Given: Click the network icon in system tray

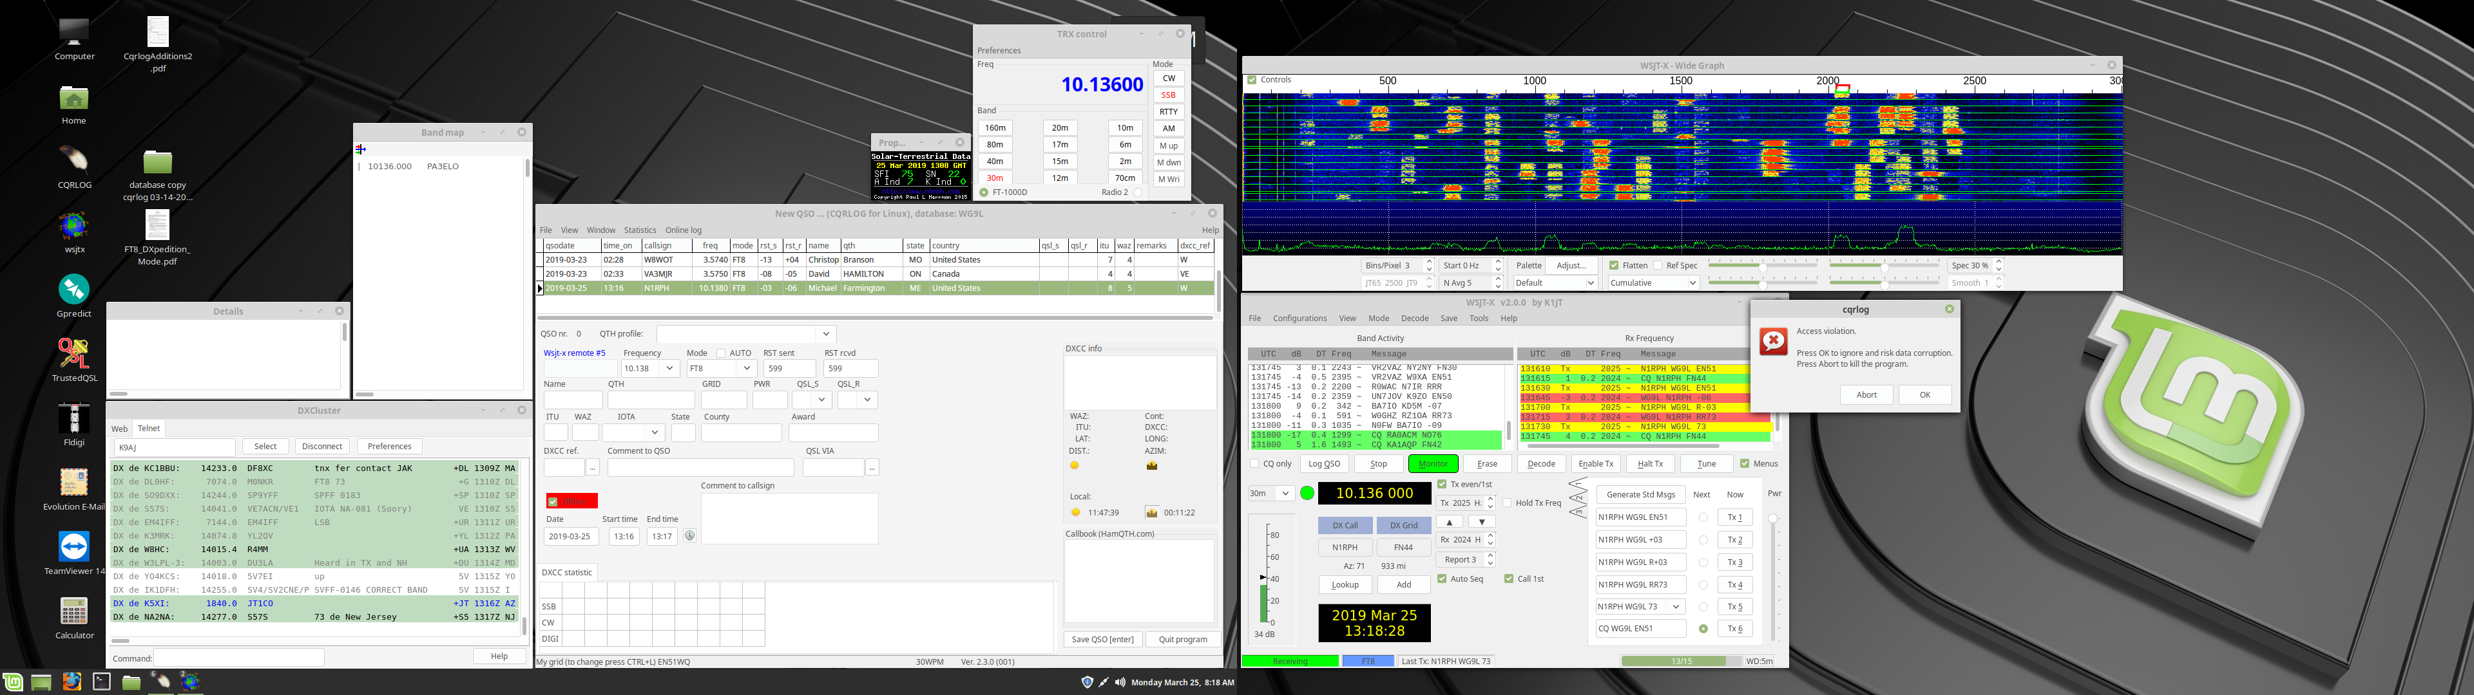Looking at the screenshot, I should tap(1104, 683).
